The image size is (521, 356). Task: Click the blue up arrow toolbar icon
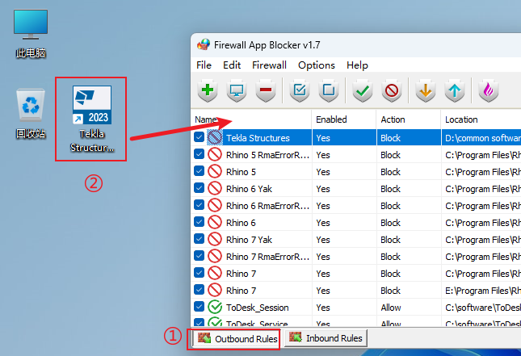click(x=455, y=90)
